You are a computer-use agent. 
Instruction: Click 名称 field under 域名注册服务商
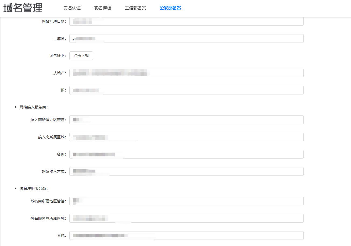187,236
